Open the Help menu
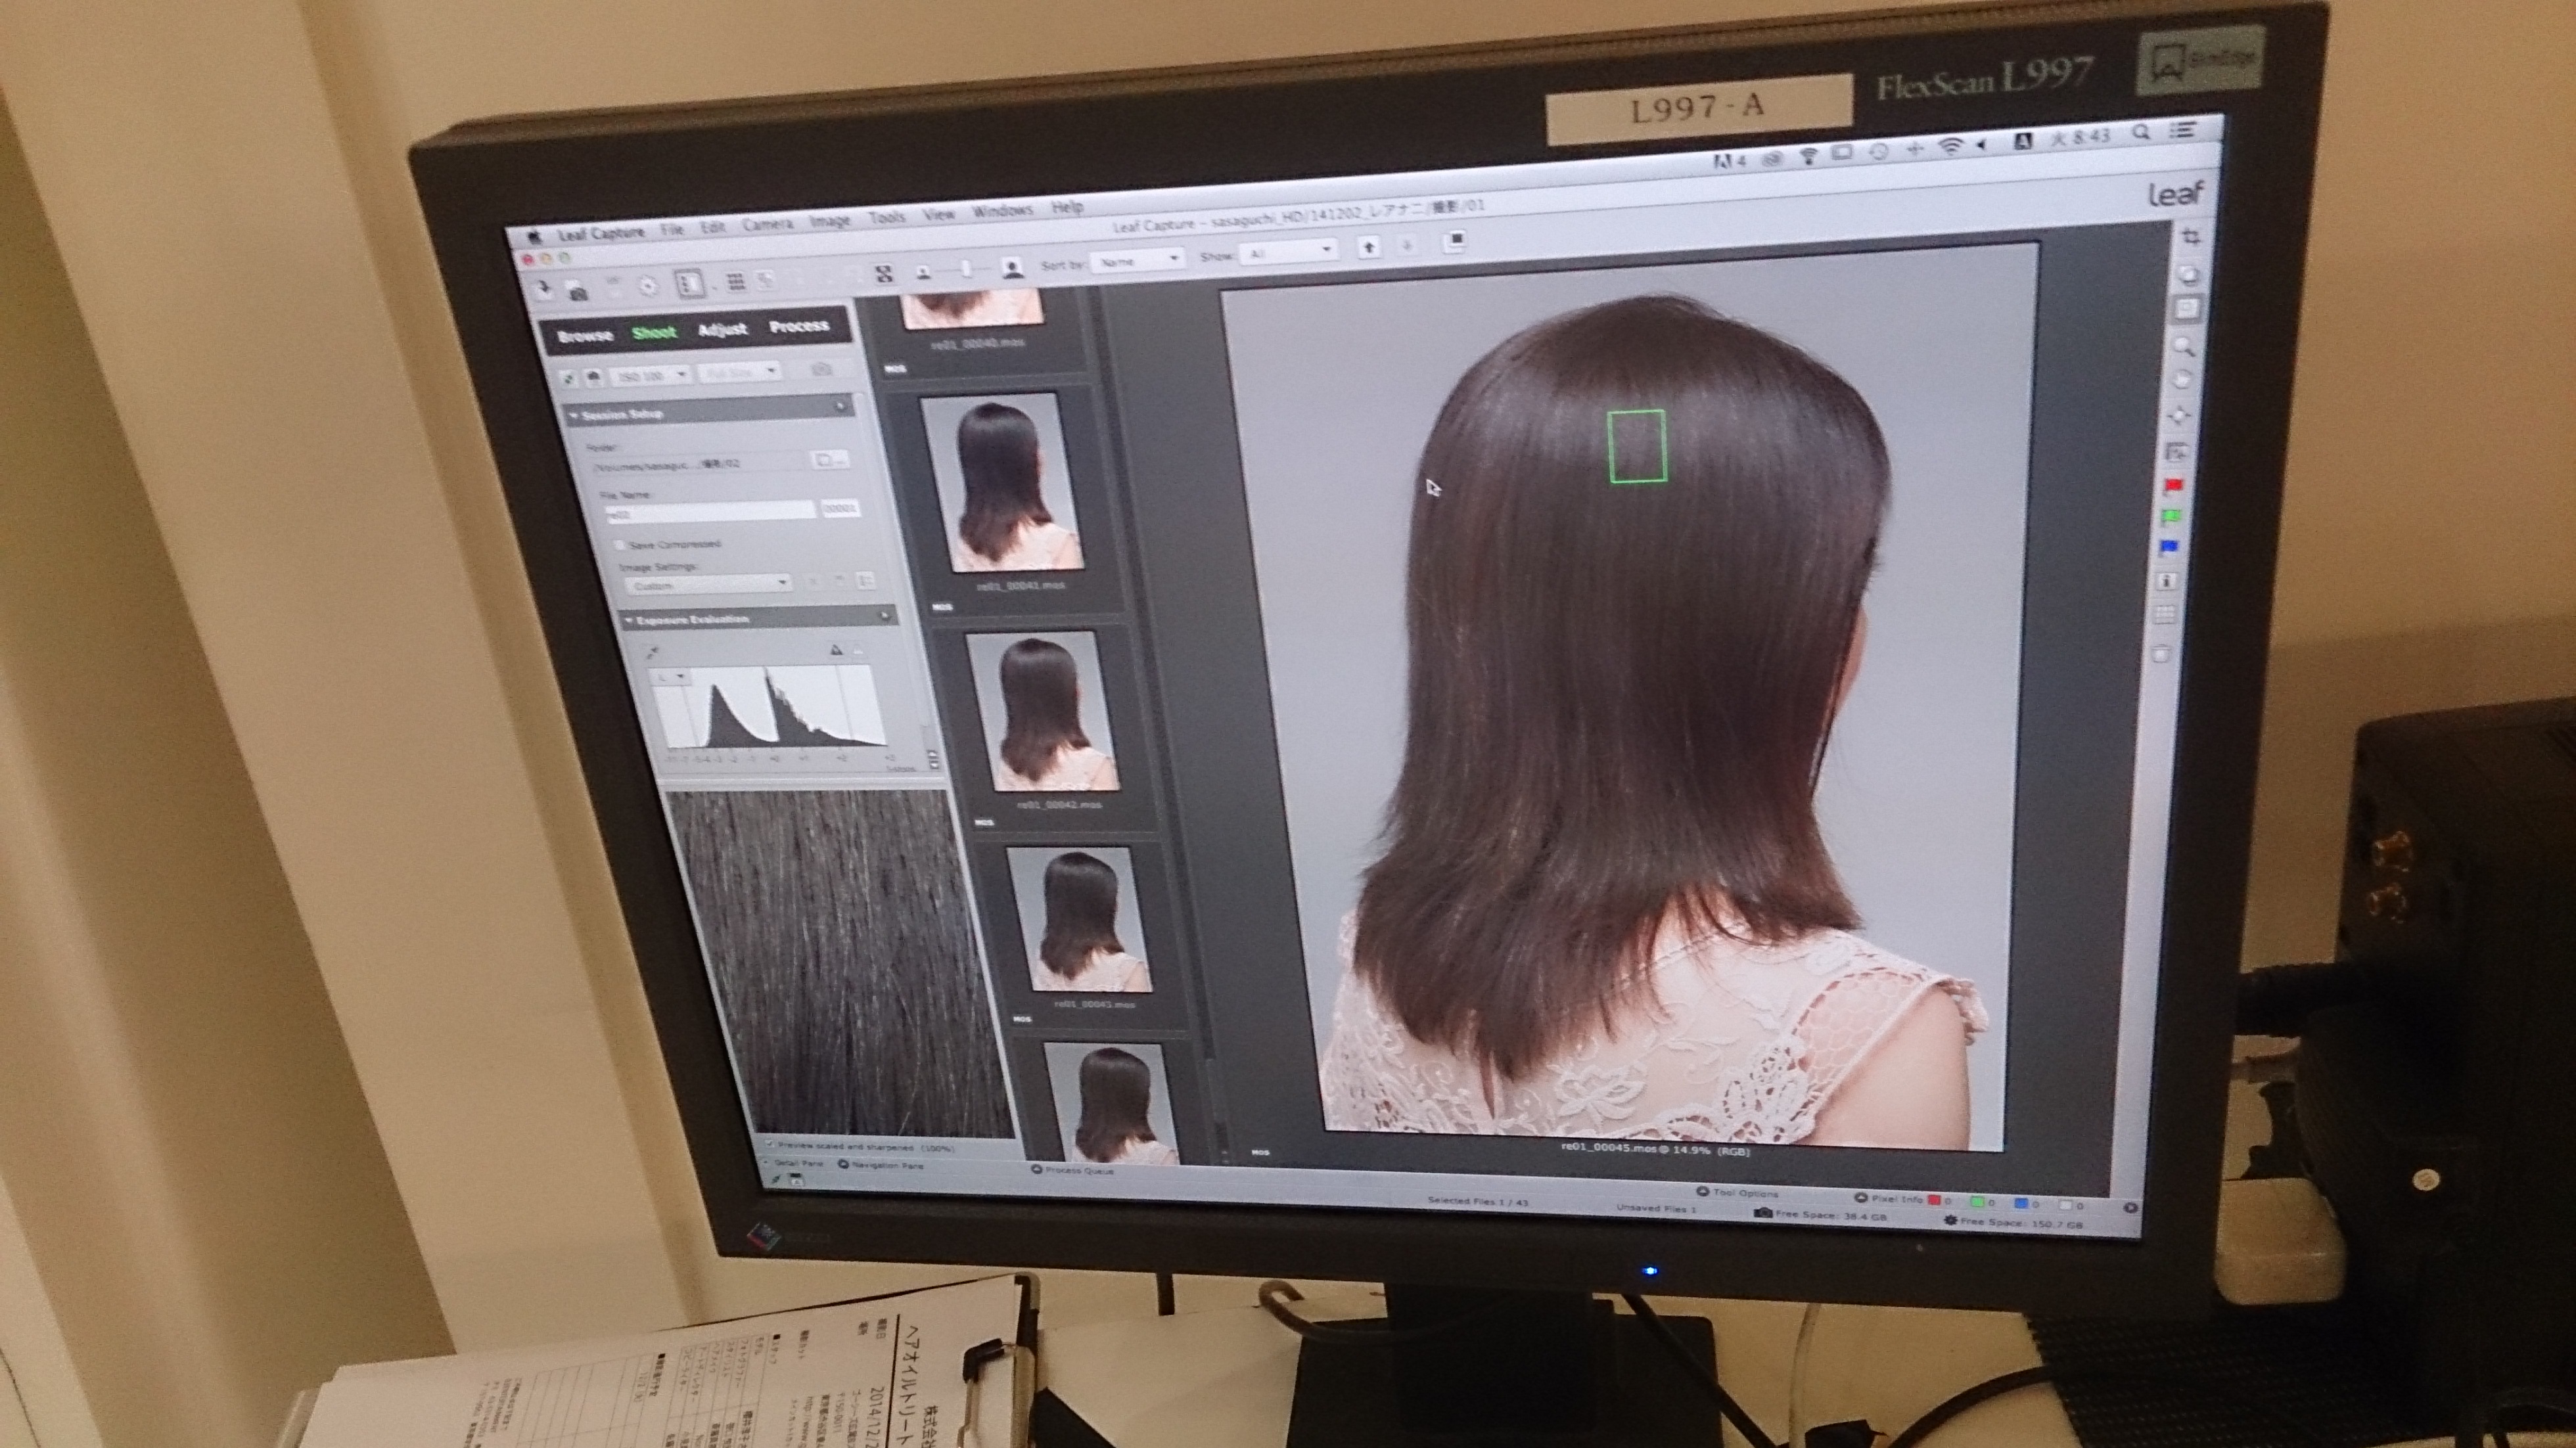The width and height of the screenshot is (2576, 1448). [x=1067, y=208]
